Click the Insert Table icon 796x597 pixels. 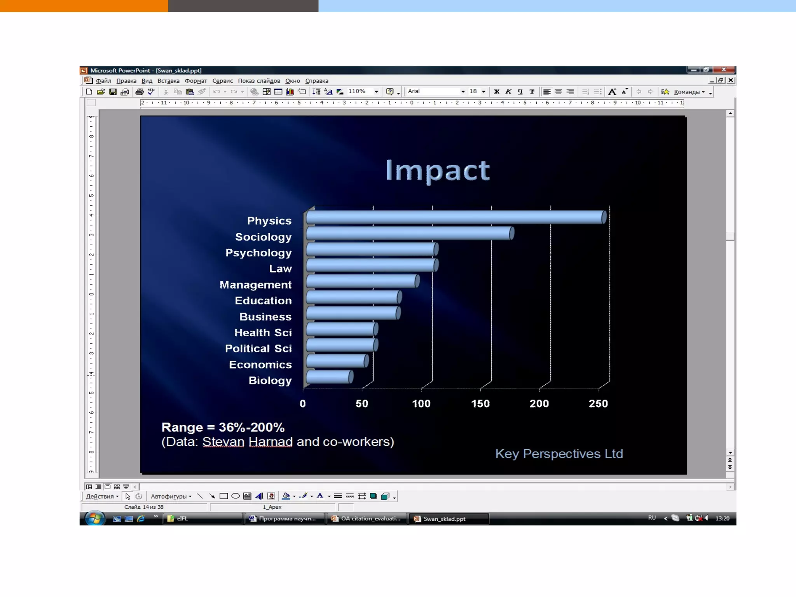tap(278, 92)
